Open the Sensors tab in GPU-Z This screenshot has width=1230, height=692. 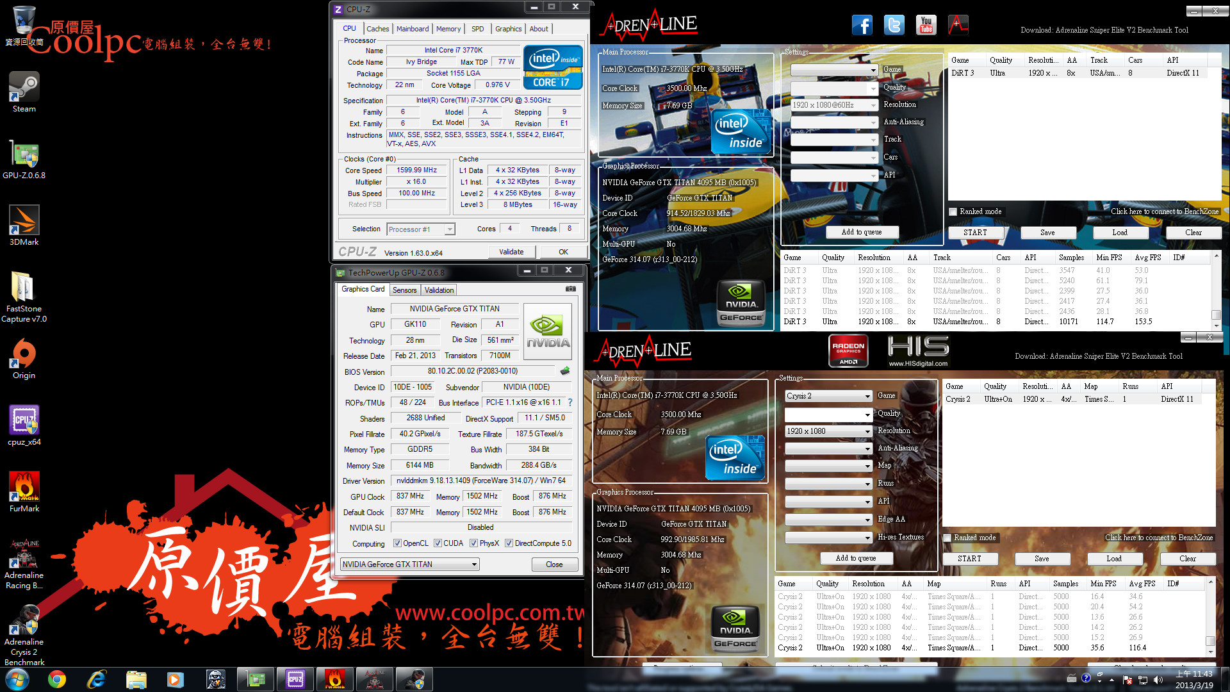[x=404, y=290]
